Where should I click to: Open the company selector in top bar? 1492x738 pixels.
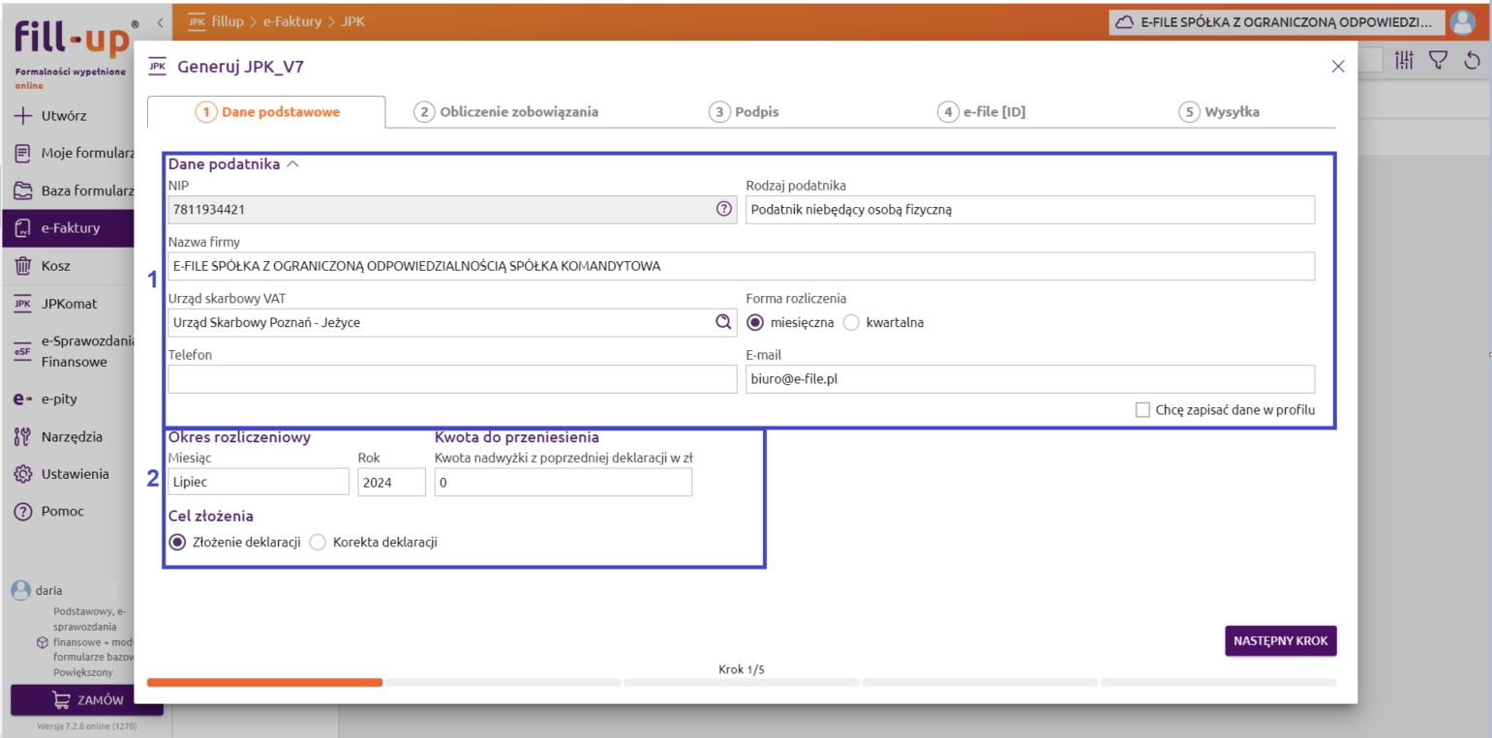pyautogui.click(x=1277, y=22)
